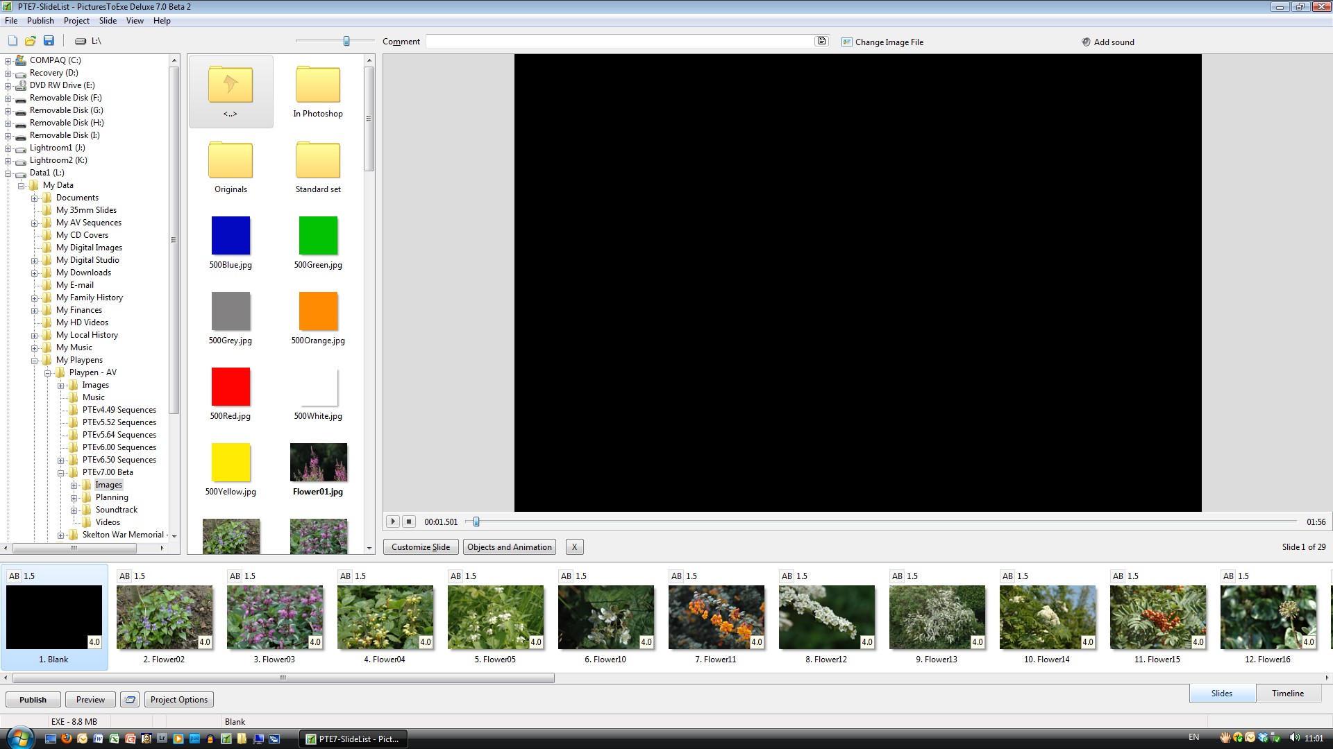Click the Add sound icon

1086,42
